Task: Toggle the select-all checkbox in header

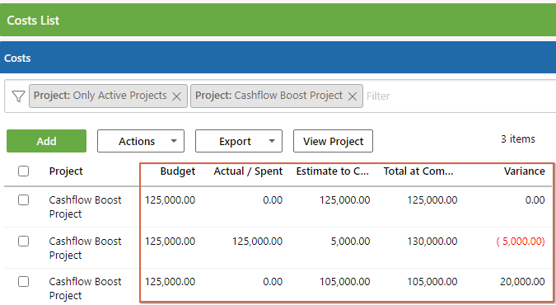Action: [23, 171]
